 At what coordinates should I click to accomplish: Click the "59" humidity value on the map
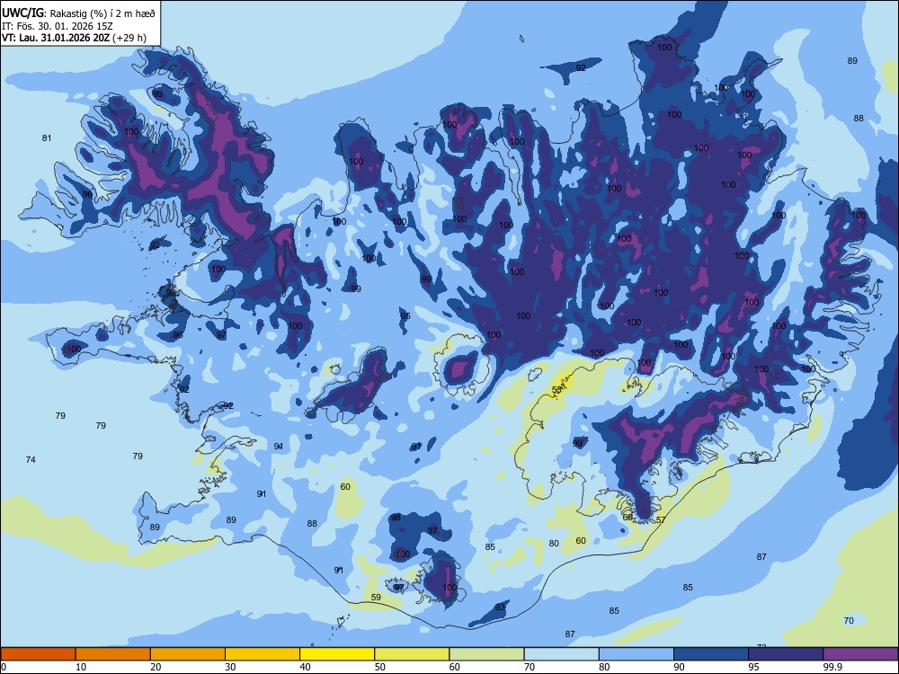(376, 598)
